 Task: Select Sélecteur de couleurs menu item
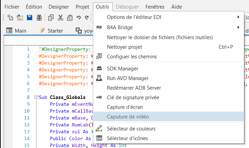point(131,129)
